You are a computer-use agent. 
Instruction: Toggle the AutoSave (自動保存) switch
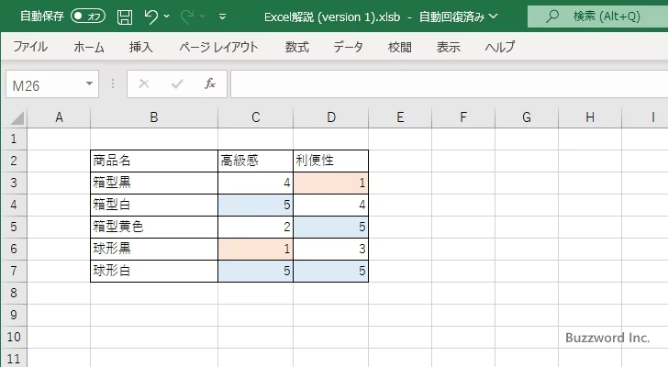[88, 17]
